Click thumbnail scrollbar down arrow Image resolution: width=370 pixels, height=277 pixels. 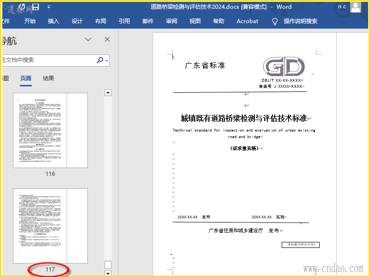click(x=108, y=273)
